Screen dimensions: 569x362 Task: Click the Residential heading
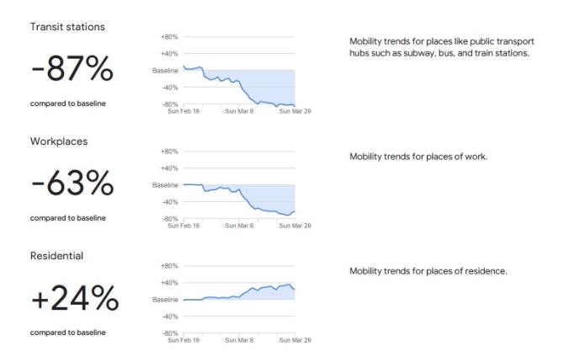click(58, 255)
